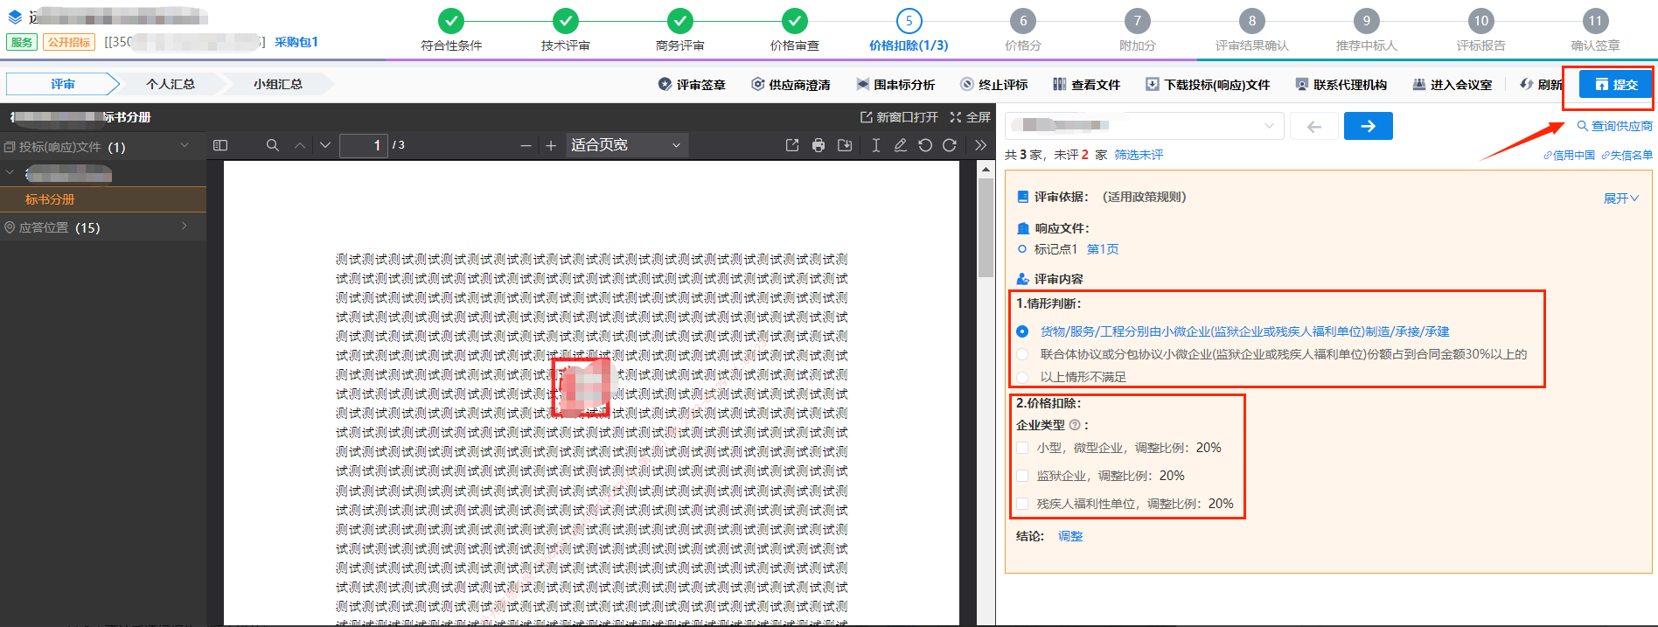Viewport: 1658px width, 627px height.
Task: Click 联系代理机构 contact agency
Action: [1341, 85]
